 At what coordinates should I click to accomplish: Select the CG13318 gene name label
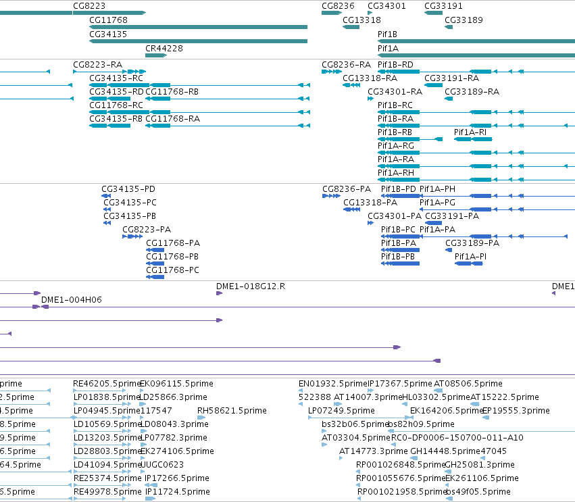(x=361, y=20)
